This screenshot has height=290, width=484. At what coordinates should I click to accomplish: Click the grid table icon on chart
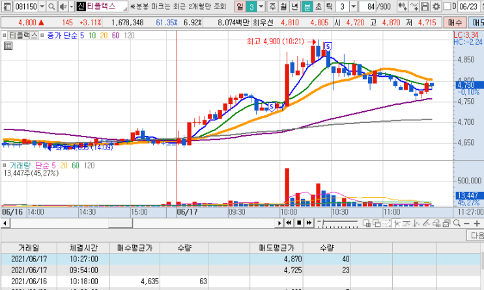[x=8, y=46]
